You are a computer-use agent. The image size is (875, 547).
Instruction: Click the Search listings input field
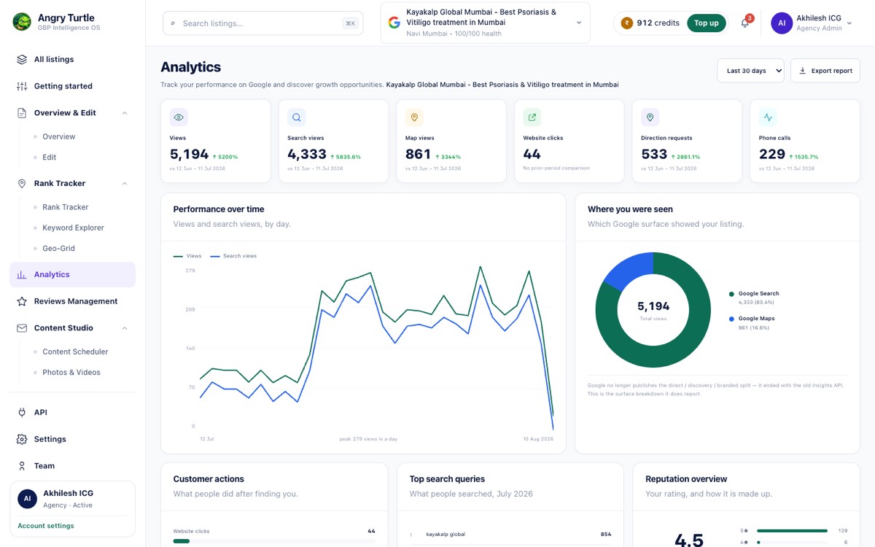[263, 23]
